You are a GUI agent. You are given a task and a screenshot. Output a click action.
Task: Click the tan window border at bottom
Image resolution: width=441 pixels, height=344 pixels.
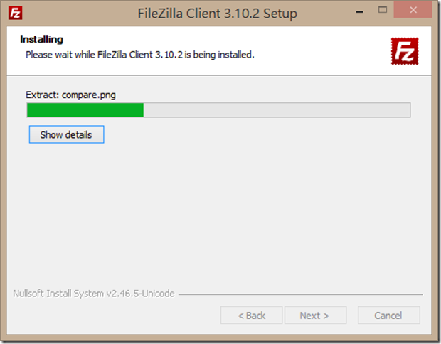219,338
